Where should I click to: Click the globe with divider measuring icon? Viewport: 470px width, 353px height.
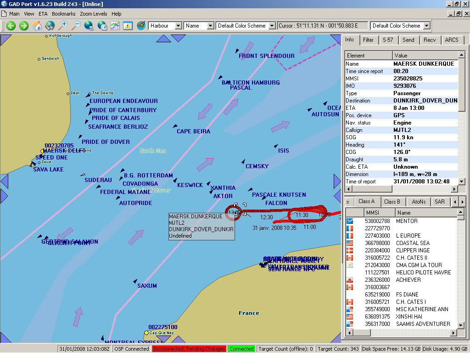(141, 26)
